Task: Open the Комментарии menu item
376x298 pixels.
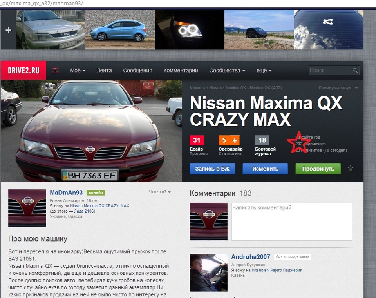Action: 181,70
